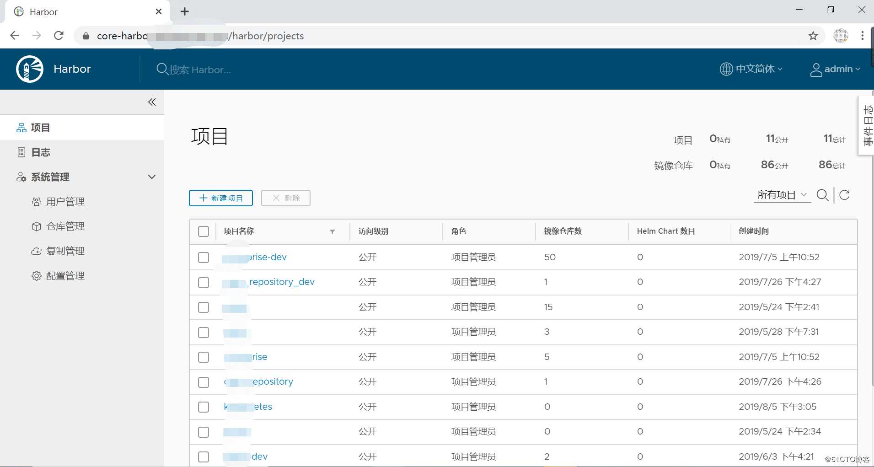Go back in browser history
874x467 pixels.
coord(15,36)
